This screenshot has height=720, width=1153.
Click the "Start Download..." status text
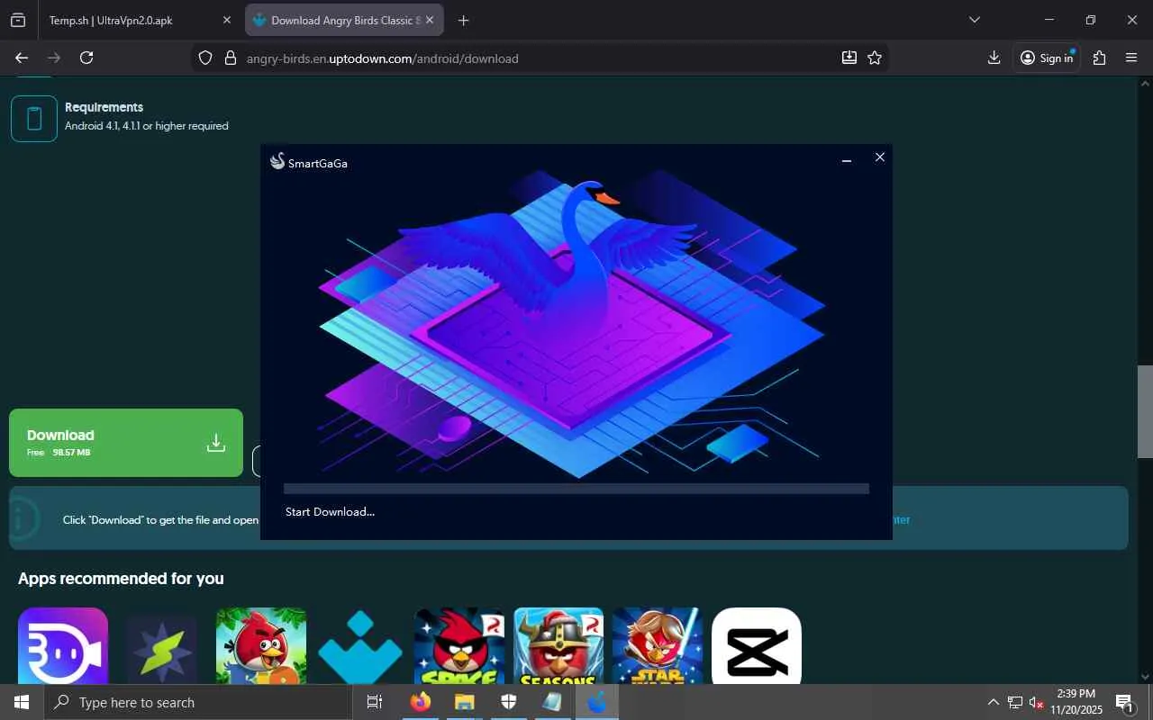point(330,512)
